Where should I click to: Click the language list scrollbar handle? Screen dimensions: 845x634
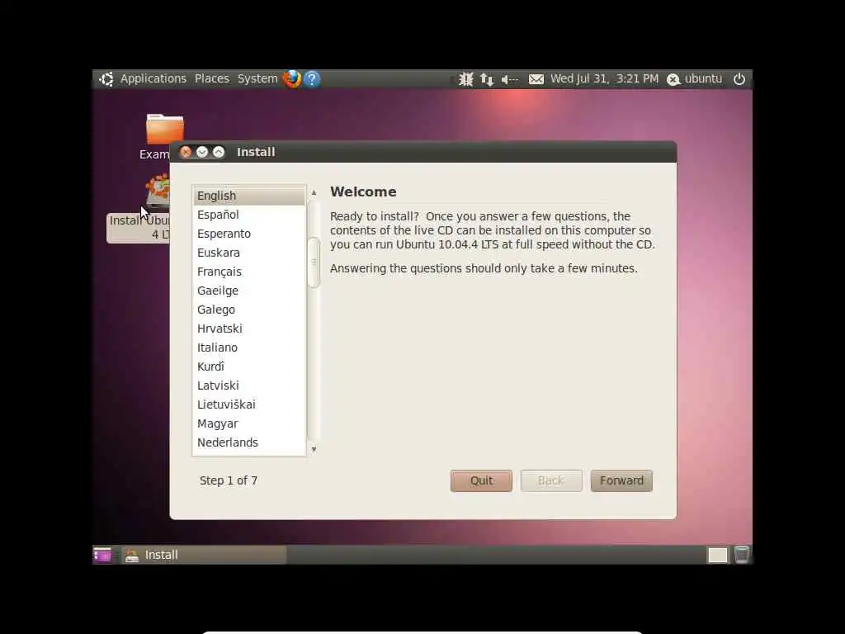click(x=314, y=262)
